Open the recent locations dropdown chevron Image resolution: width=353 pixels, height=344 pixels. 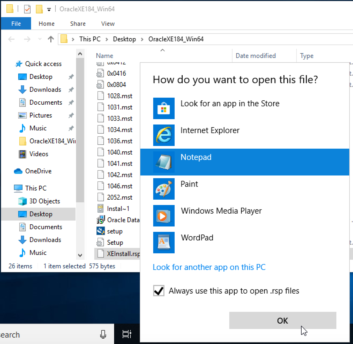coord(40,39)
